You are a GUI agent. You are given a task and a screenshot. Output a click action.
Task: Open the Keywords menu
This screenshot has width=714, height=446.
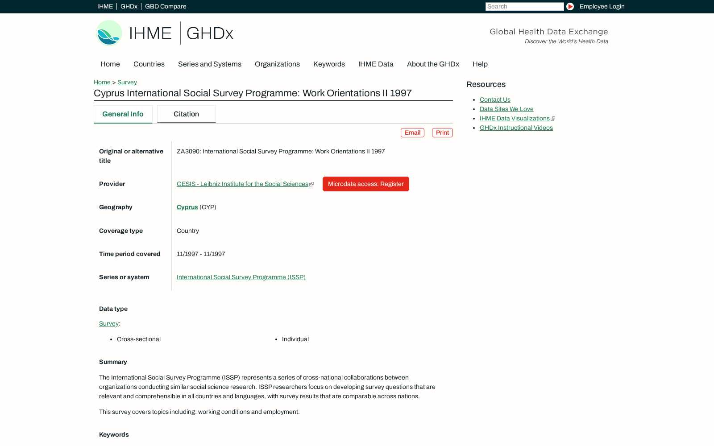[x=329, y=64]
